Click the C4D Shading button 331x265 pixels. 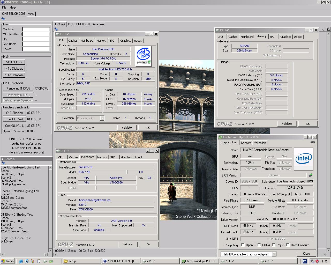[x=14, y=113]
